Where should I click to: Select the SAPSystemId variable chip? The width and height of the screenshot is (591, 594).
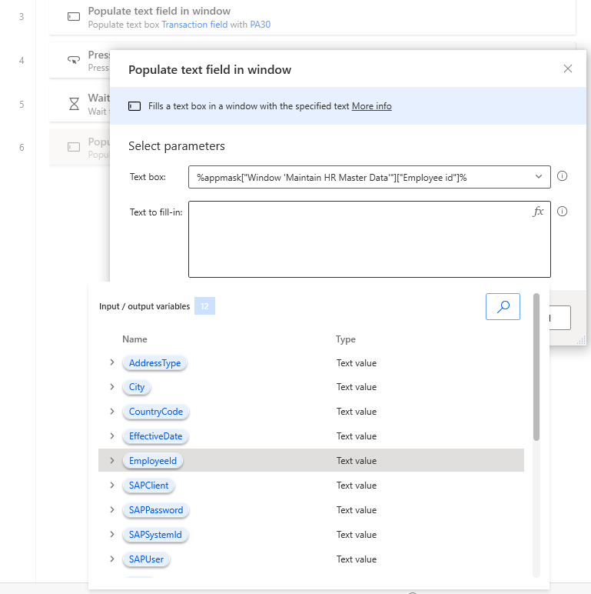point(155,535)
